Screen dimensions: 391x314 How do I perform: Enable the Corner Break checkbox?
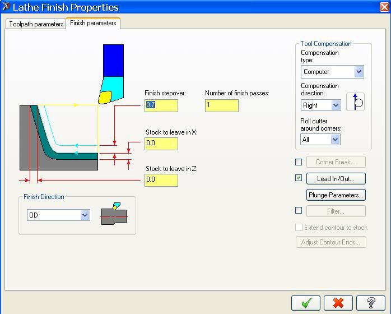point(299,162)
